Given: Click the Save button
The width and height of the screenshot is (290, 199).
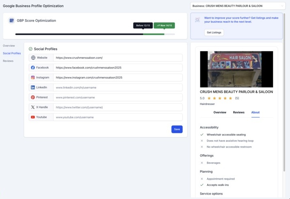Looking at the screenshot, I should pos(177,129).
